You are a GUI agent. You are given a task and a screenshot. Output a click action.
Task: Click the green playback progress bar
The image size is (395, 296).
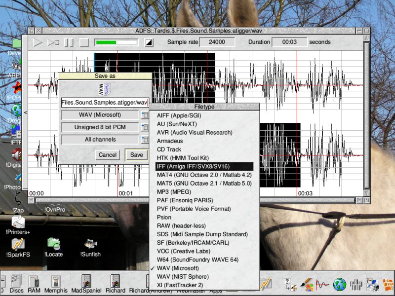coord(117,42)
